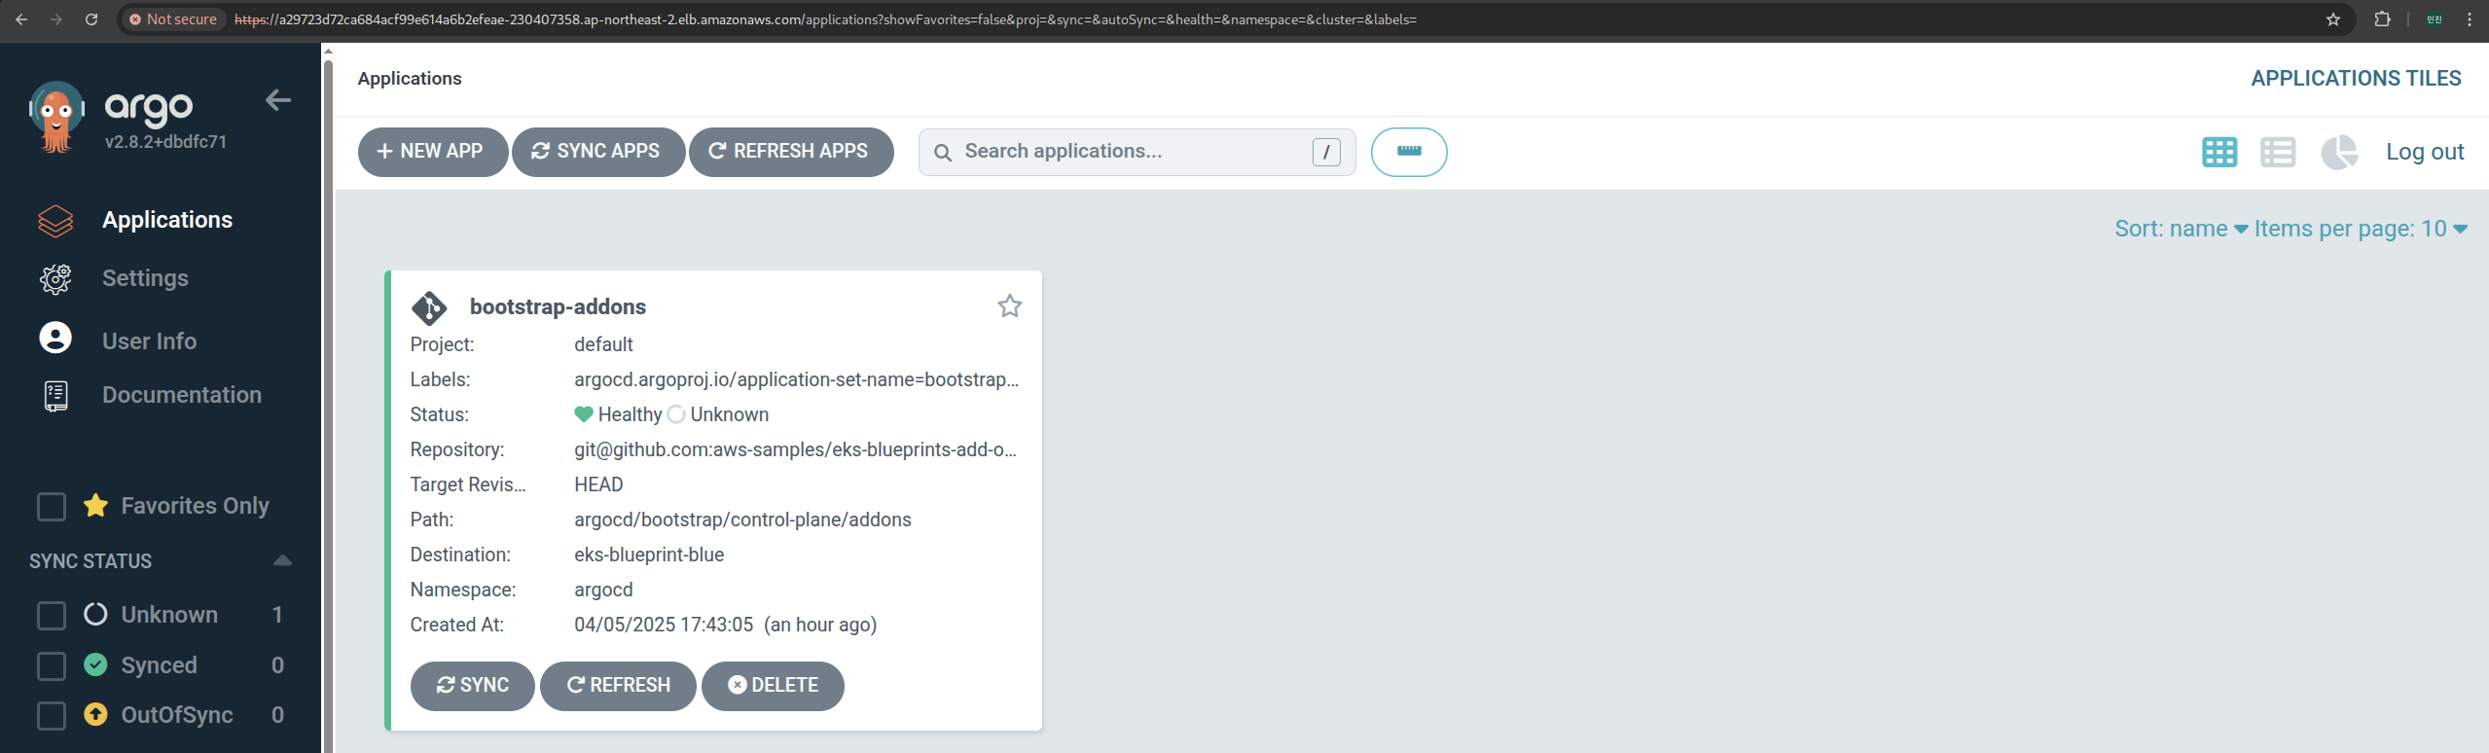2489x753 pixels.
Task: Reload the page with browser refresh icon
Action: 91,19
